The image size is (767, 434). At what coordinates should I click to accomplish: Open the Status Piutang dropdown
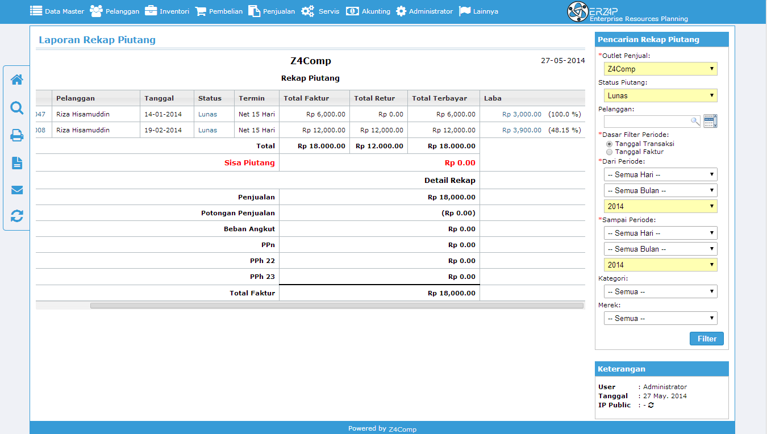[x=660, y=95]
